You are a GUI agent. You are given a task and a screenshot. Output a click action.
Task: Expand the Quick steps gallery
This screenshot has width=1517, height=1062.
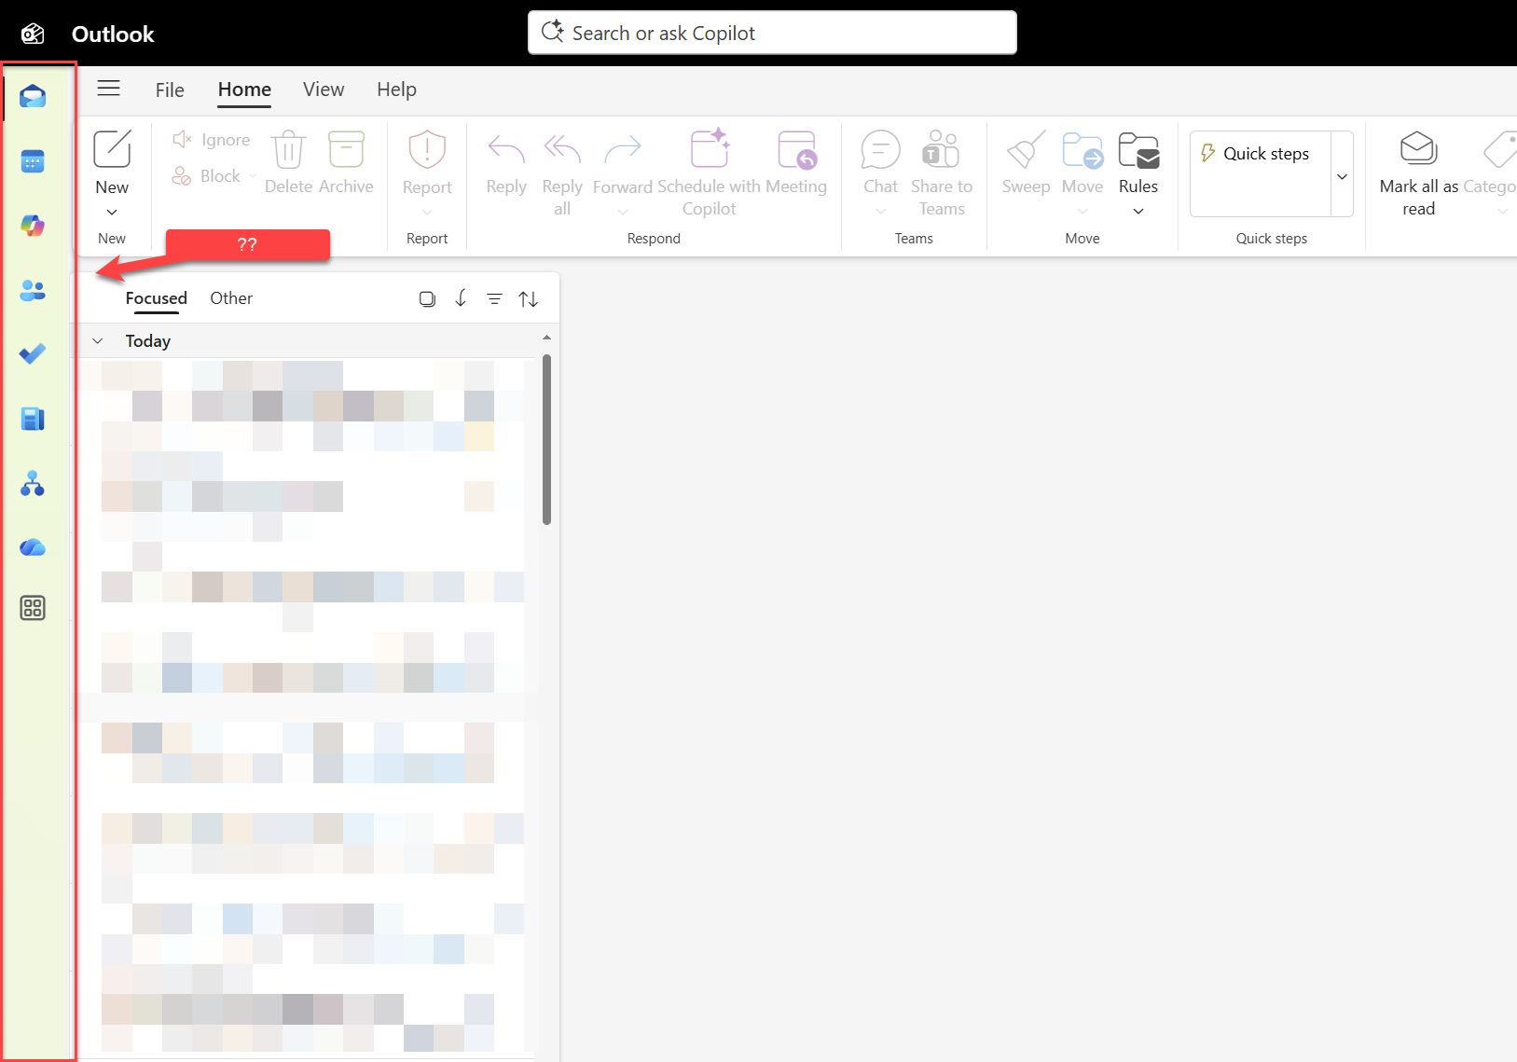click(1342, 175)
